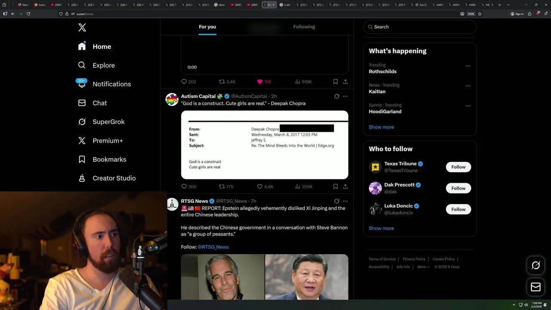Repost the post with 3.4K reposts
The image size is (551, 310).
227,81
